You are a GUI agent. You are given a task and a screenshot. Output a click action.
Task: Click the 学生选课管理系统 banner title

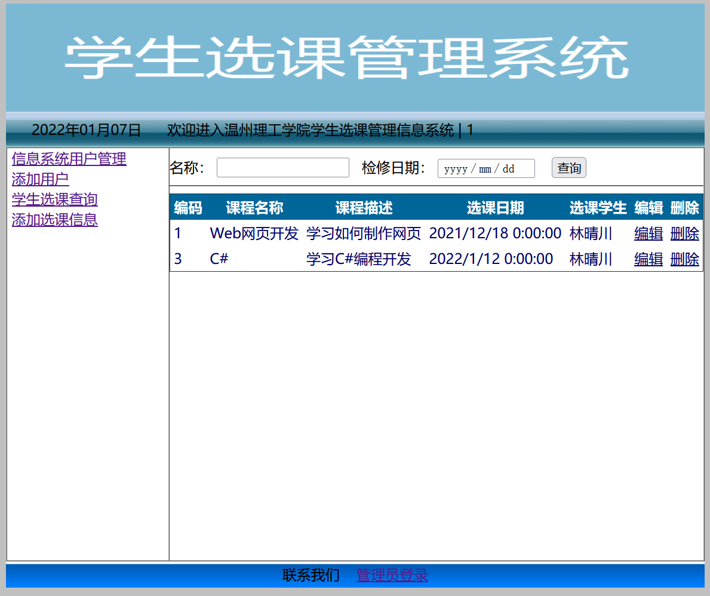[347, 58]
